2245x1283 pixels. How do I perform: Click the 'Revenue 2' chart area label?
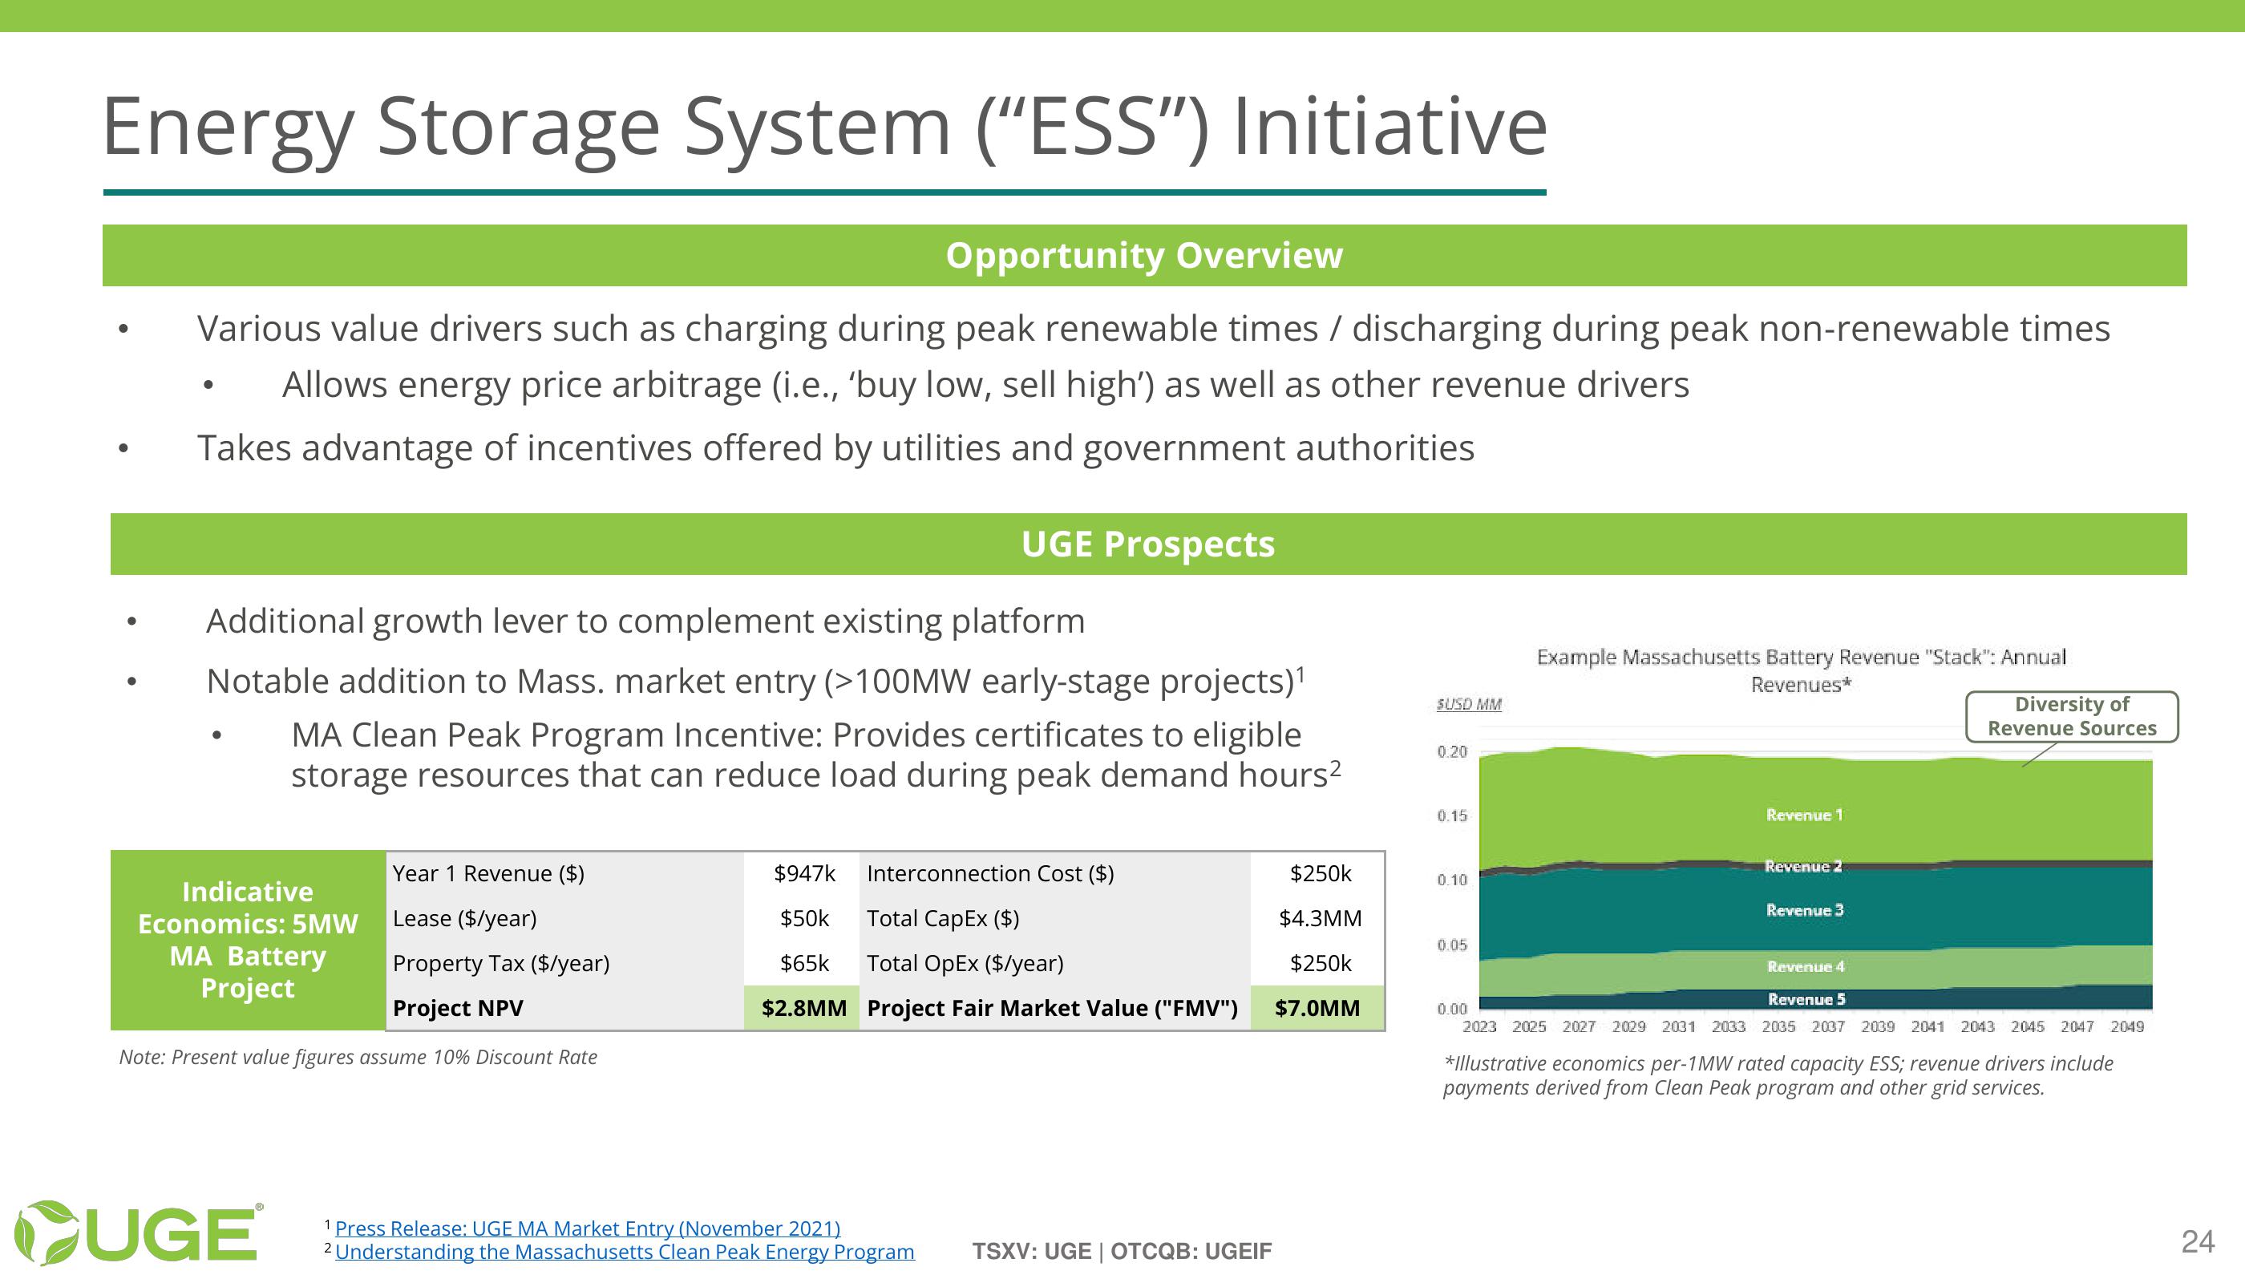1802,867
